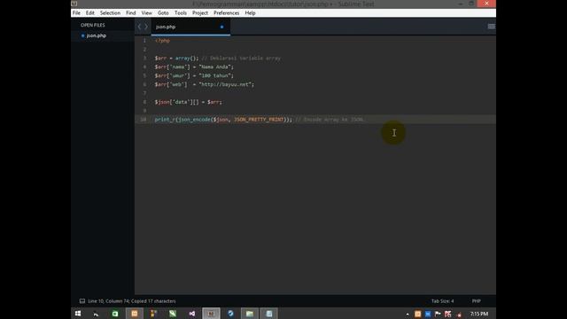
Task: Click the "http://bayuu.net" string on line 6
Action: click(225, 85)
